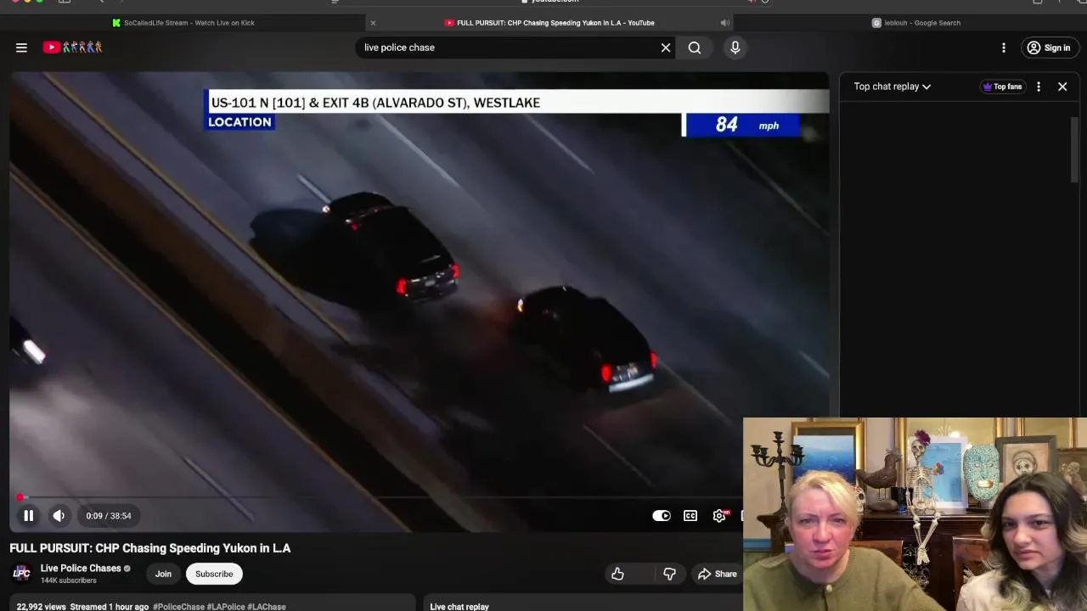Expand the Top chat replay dropdown
The width and height of the screenshot is (1087, 611).
click(893, 87)
